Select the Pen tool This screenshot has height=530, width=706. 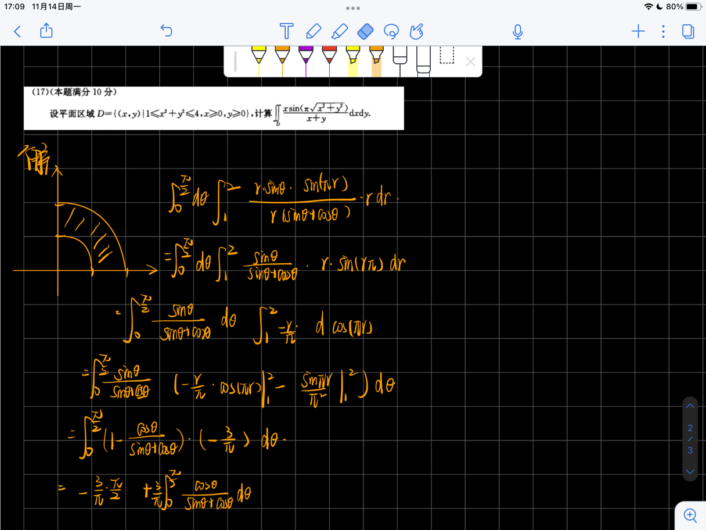tap(314, 31)
